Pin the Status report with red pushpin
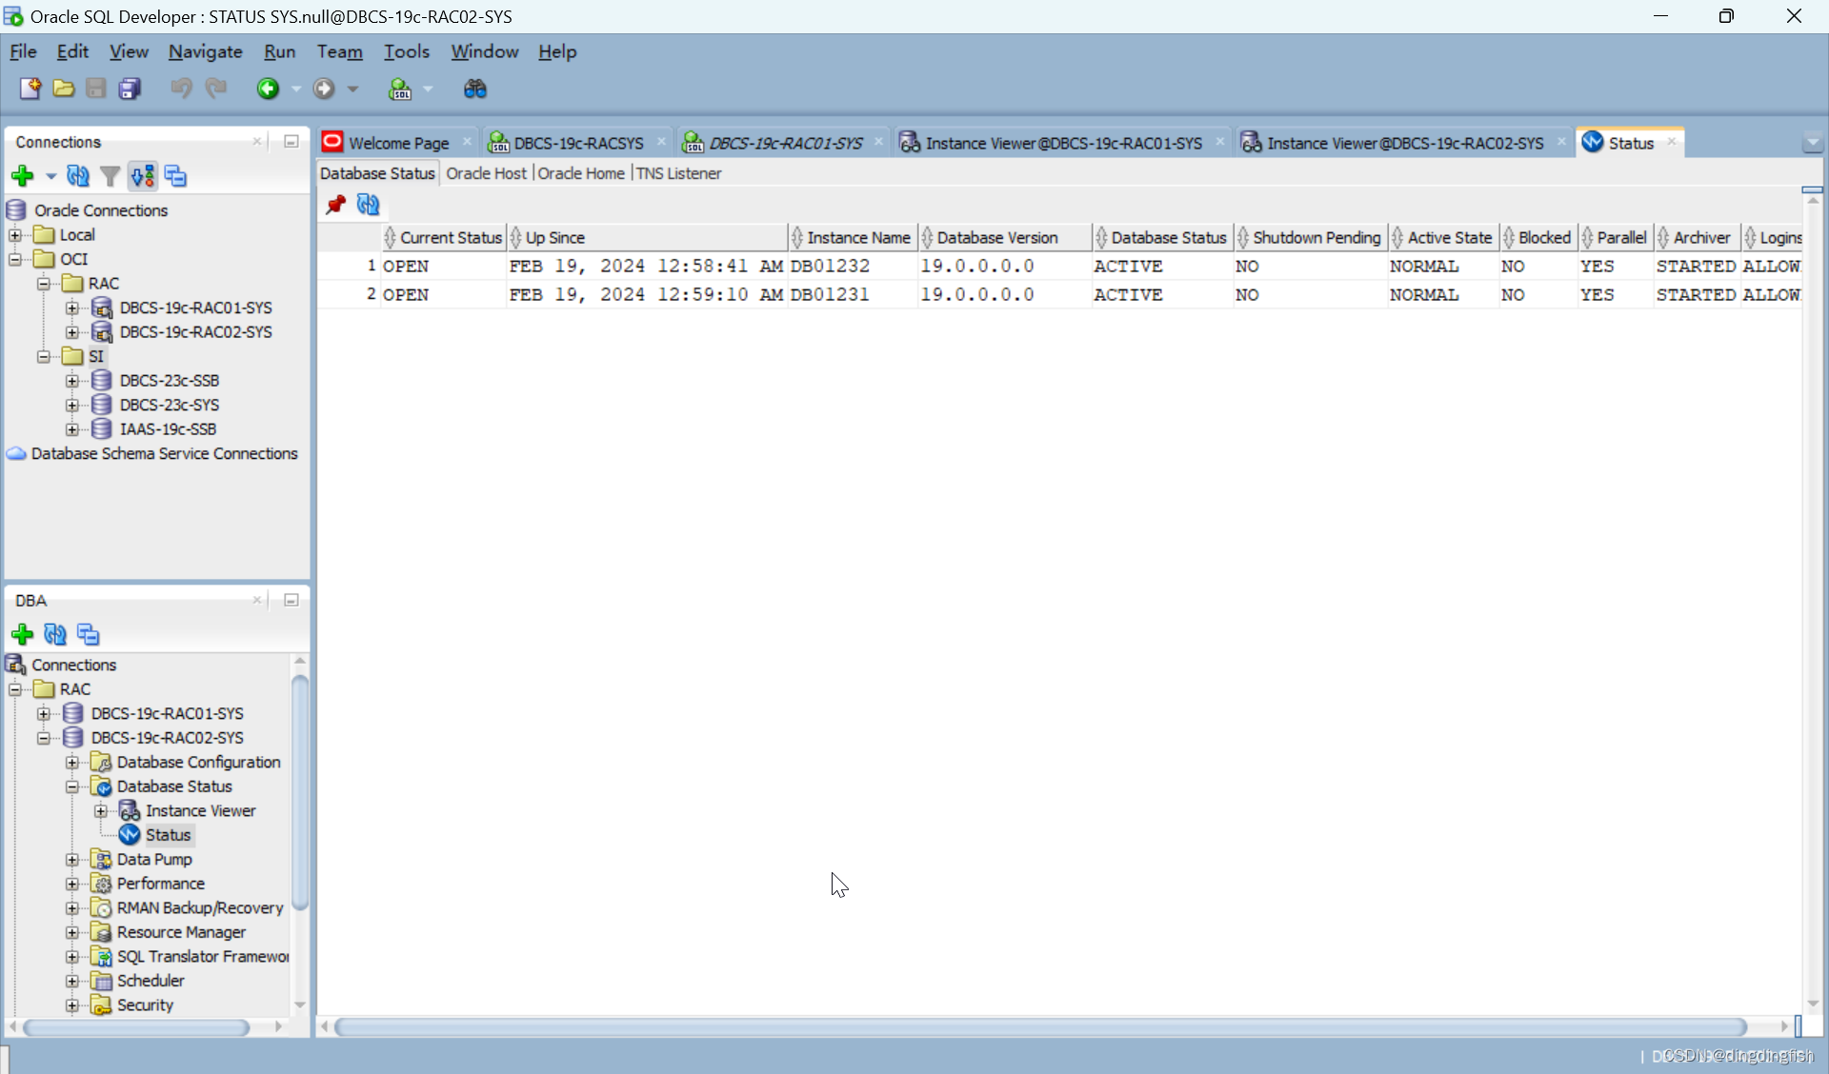Viewport: 1829px width, 1074px height. point(335,205)
